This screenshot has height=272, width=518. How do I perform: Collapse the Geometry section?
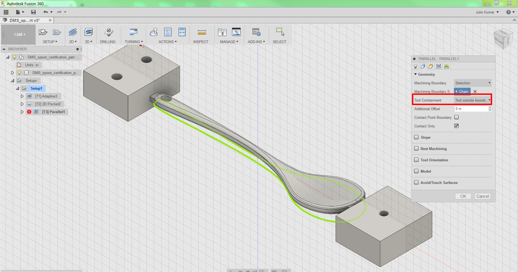(415, 74)
